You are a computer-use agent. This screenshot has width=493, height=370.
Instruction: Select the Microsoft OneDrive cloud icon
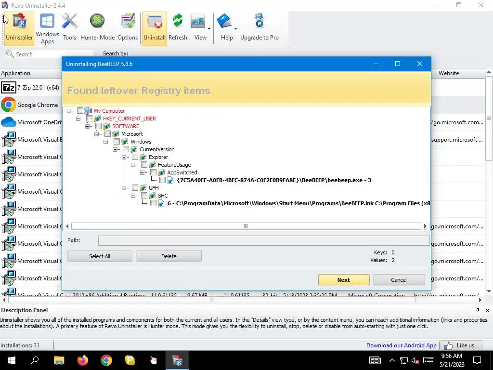9,122
